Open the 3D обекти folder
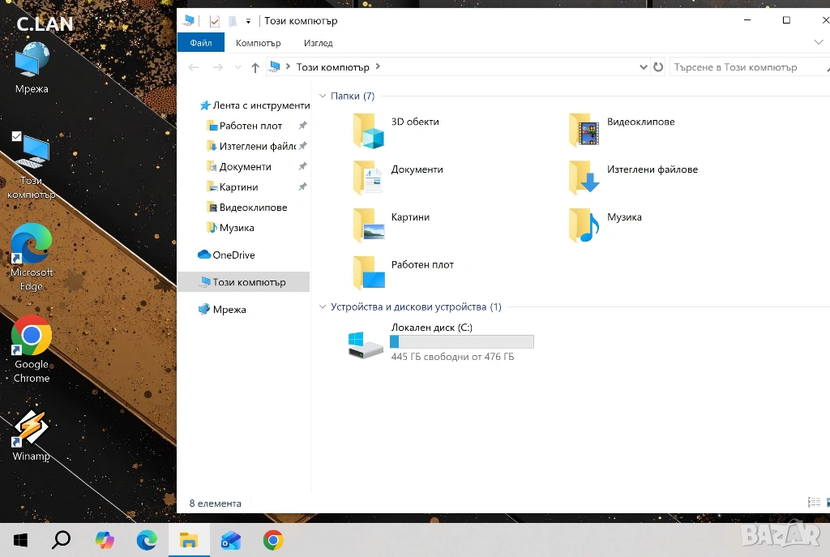The height and width of the screenshot is (557, 830). click(369, 131)
